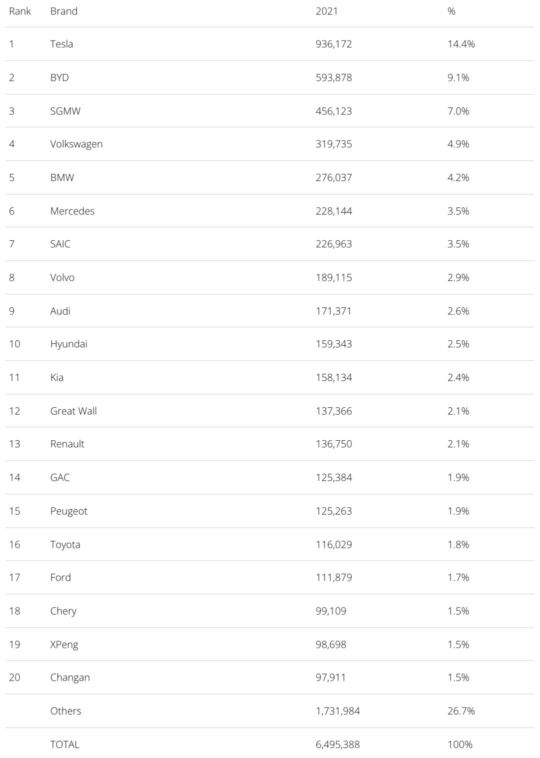
Task: Click the XPeng brand name
Action: [64, 644]
